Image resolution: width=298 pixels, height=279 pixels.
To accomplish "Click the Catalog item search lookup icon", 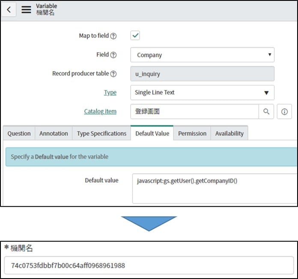I will coord(266,111).
